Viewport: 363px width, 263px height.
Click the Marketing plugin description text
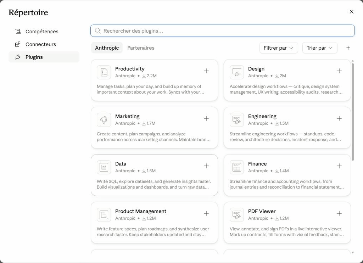click(x=153, y=137)
